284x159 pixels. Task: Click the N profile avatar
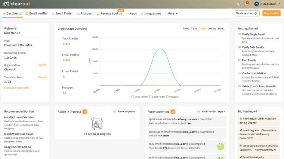coord(256,4)
